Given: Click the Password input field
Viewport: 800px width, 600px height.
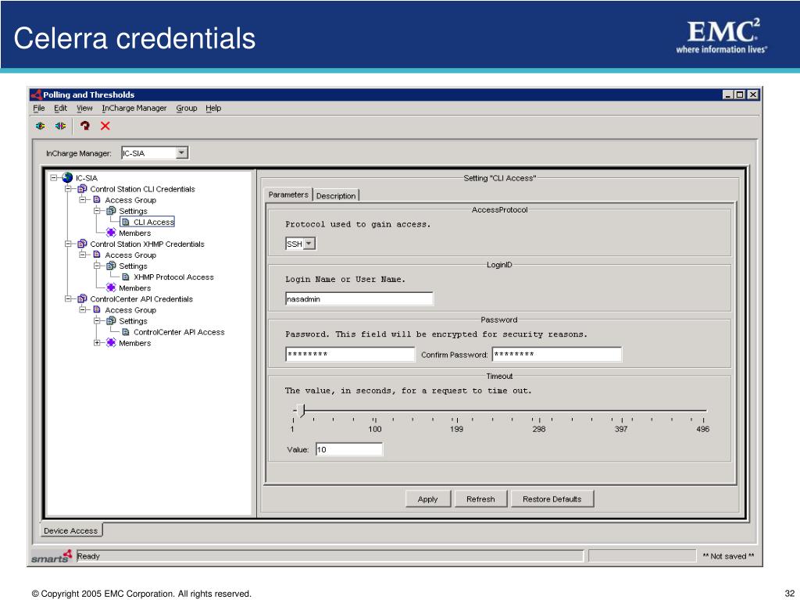Looking at the screenshot, I should click(350, 354).
